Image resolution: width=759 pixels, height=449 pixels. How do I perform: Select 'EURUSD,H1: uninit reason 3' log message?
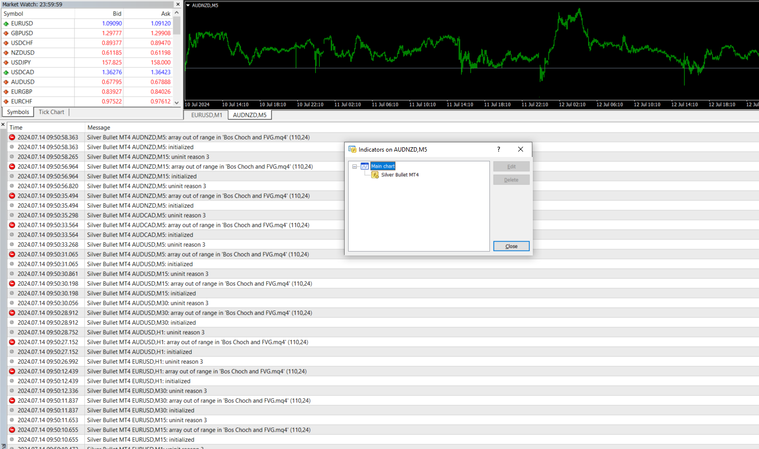pos(145,362)
